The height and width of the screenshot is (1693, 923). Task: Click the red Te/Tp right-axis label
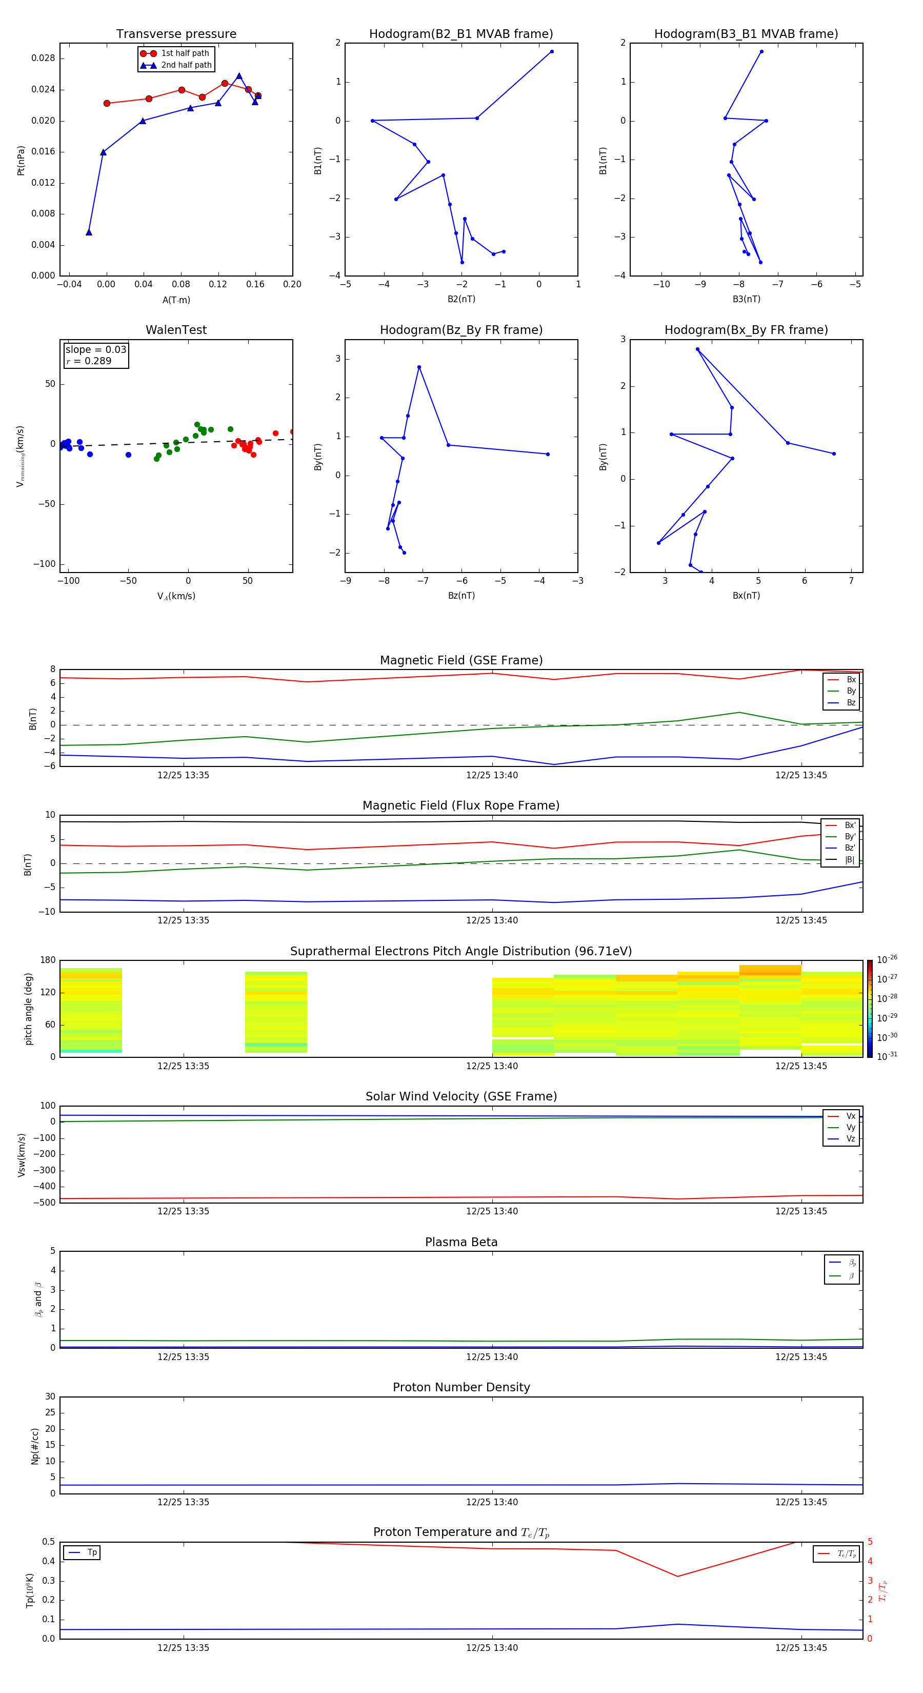click(x=883, y=1591)
